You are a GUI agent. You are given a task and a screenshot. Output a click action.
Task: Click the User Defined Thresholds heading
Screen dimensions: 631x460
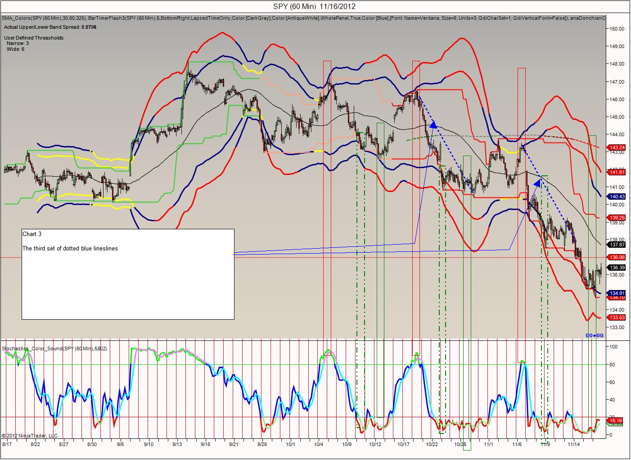[34, 38]
